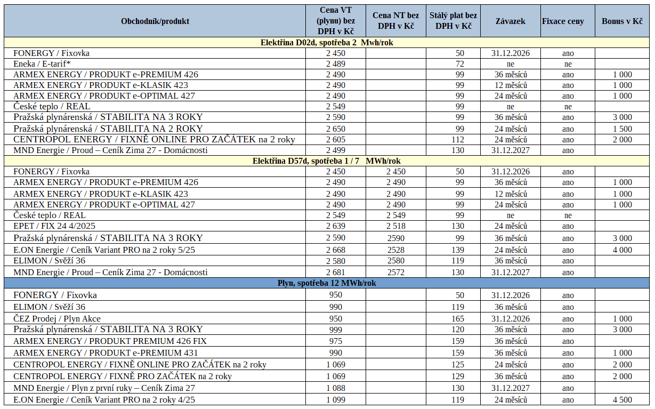Screen dimensions: 655x409
Task: Select the bonus value 1 500
Action: pyautogui.click(x=622, y=129)
